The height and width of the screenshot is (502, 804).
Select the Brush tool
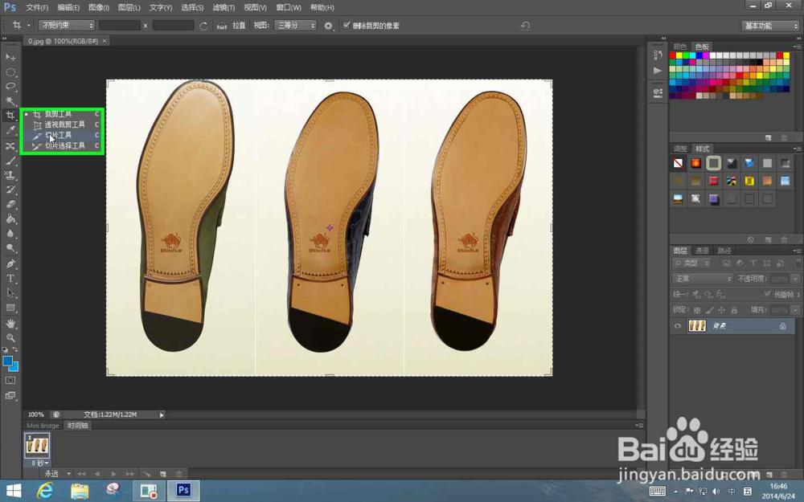point(10,161)
